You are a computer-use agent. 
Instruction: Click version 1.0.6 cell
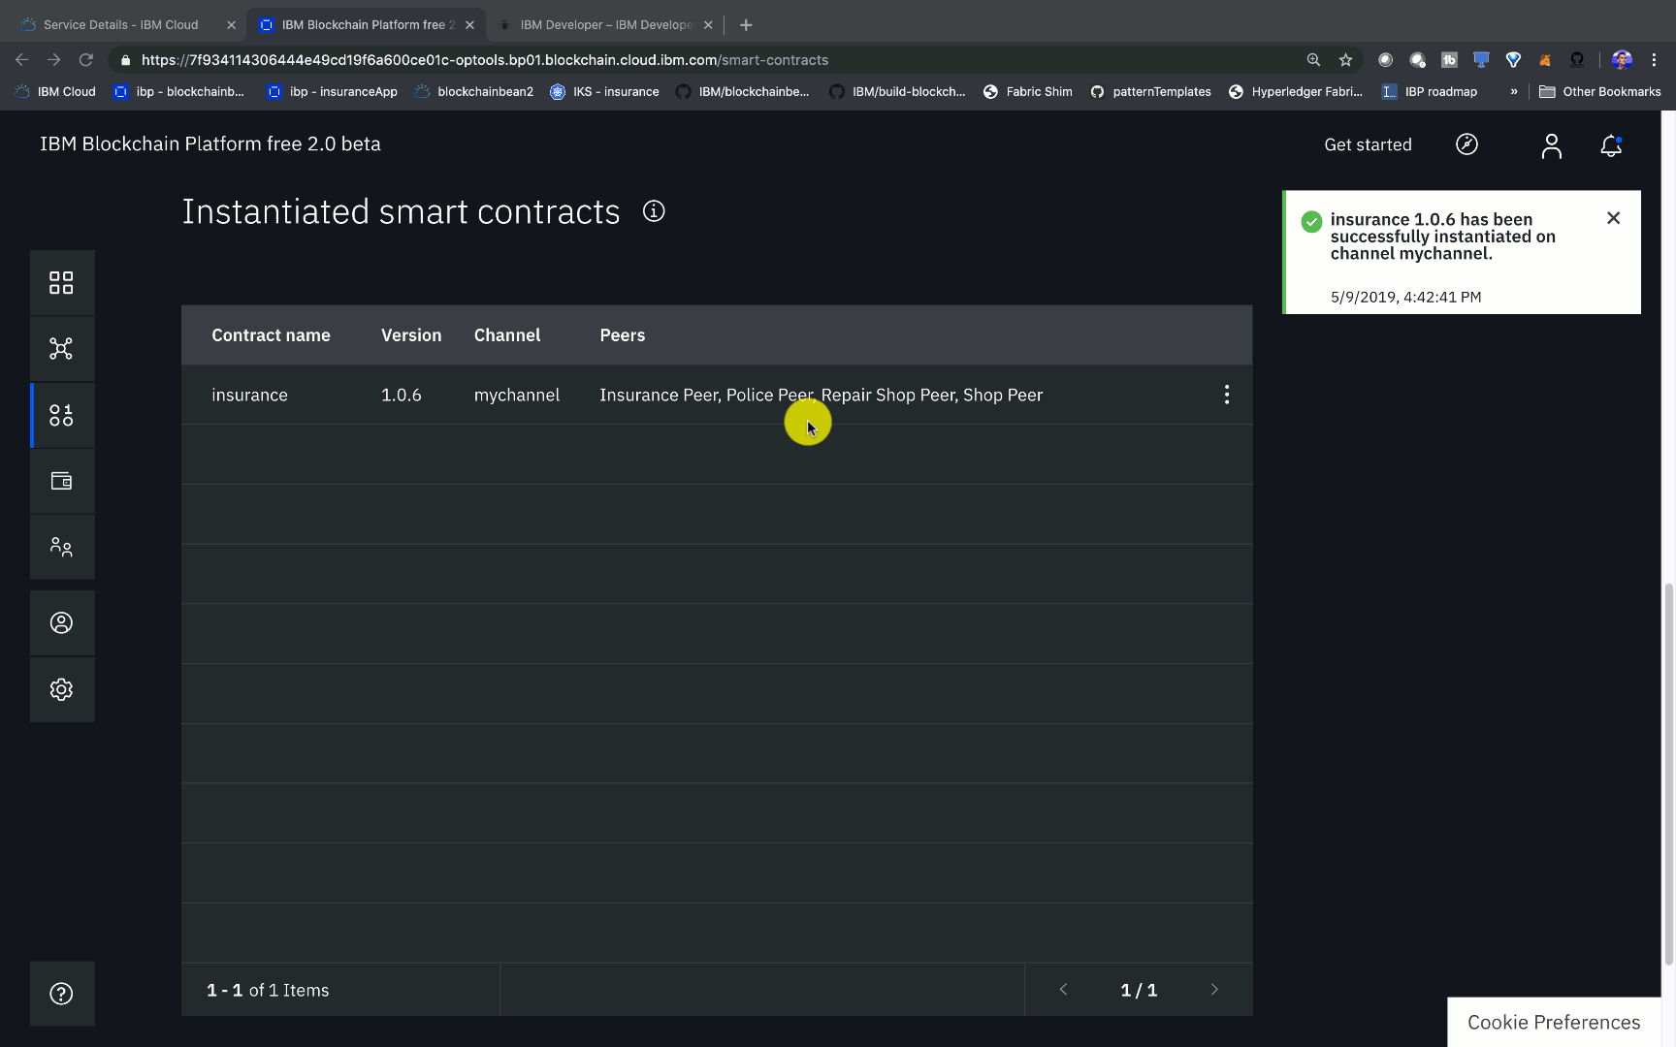[402, 396]
